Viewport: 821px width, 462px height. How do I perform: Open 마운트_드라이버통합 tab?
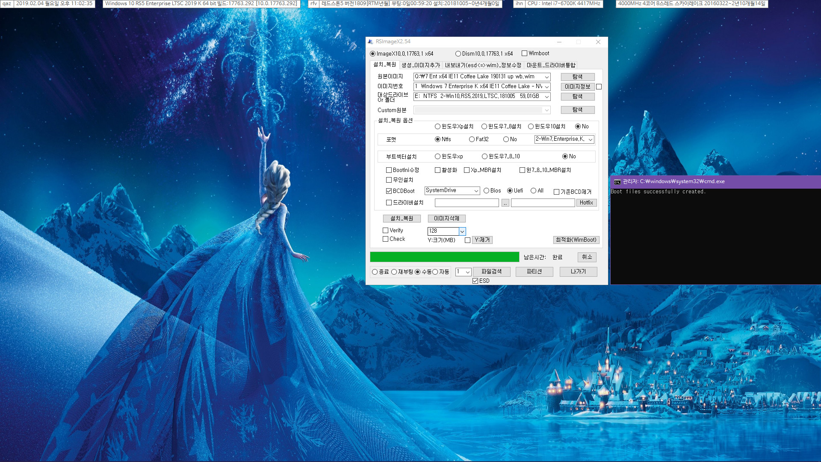click(551, 65)
